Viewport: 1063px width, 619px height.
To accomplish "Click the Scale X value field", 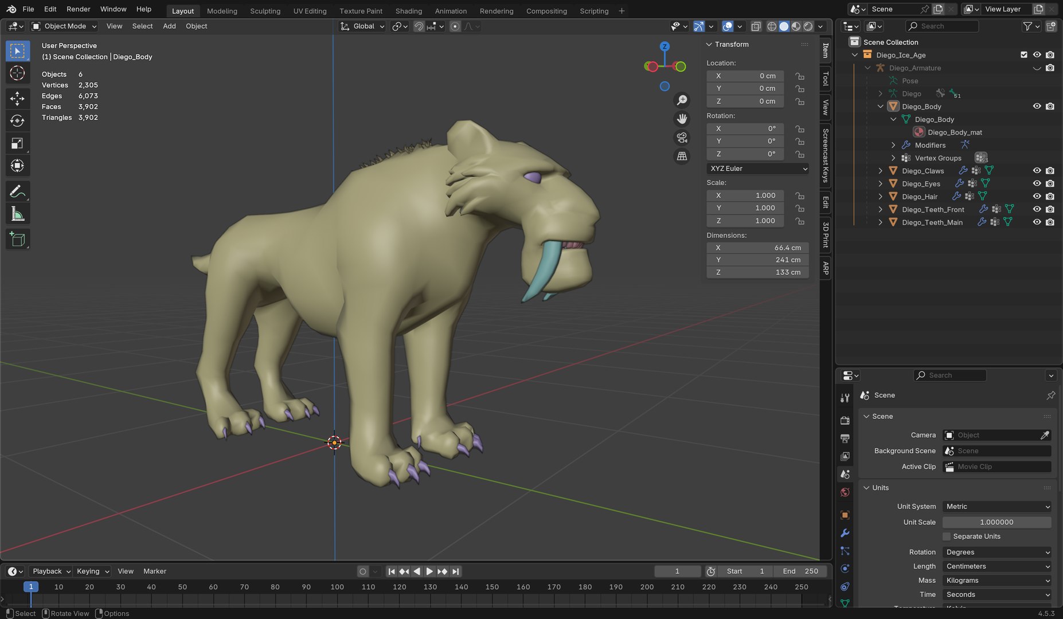I will click(745, 195).
